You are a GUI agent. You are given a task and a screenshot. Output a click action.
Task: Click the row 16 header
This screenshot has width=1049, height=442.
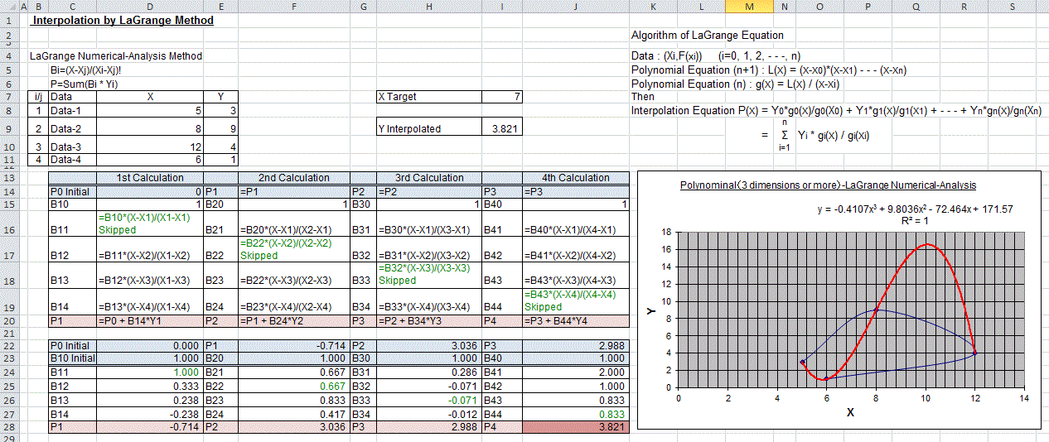[x=8, y=223]
